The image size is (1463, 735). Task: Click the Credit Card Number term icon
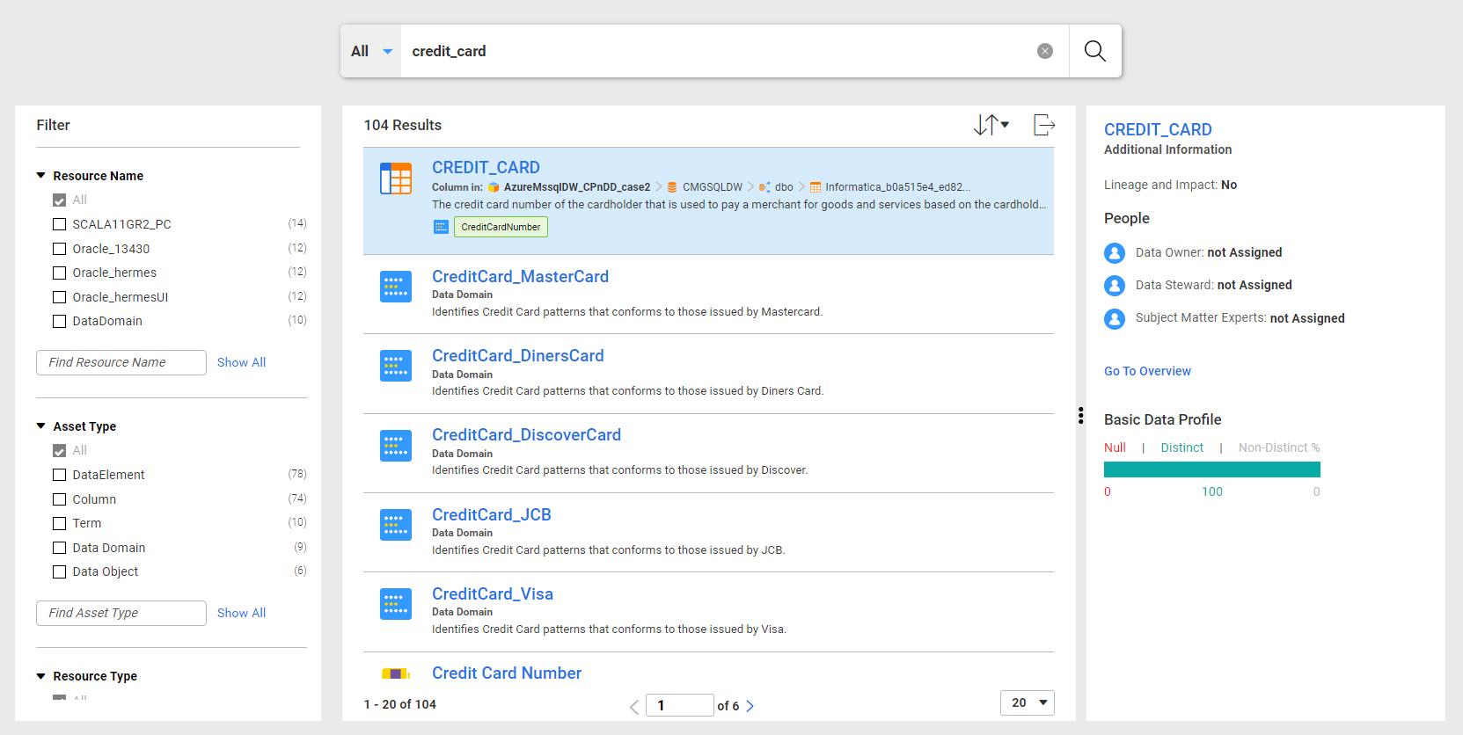(x=396, y=673)
